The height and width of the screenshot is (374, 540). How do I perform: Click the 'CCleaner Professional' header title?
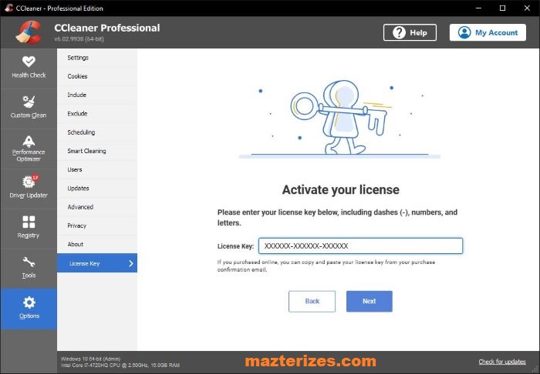coord(107,28)
